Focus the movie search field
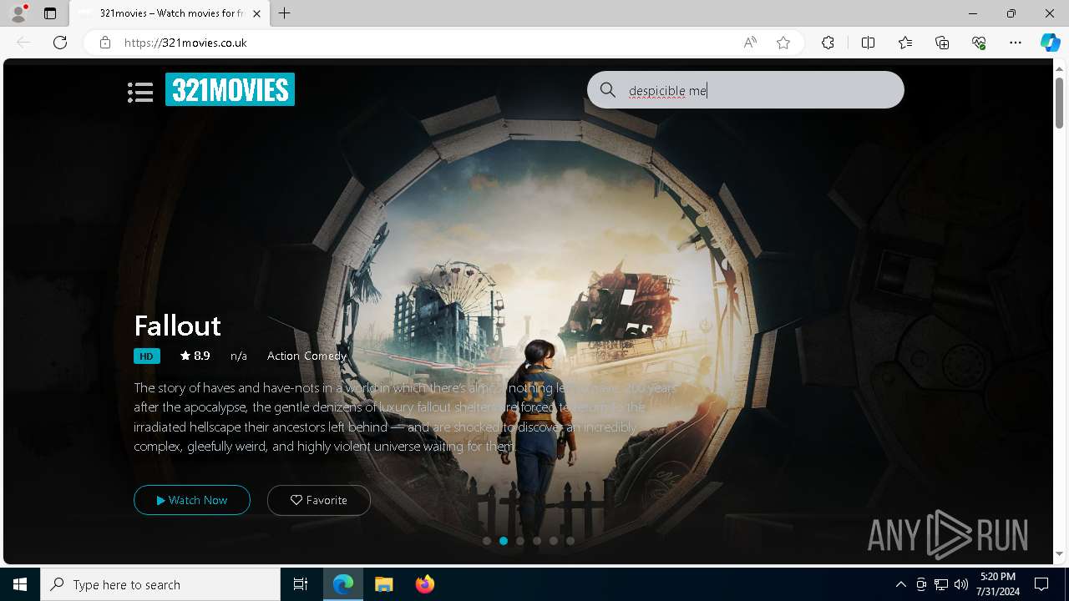 coord(745,90)
